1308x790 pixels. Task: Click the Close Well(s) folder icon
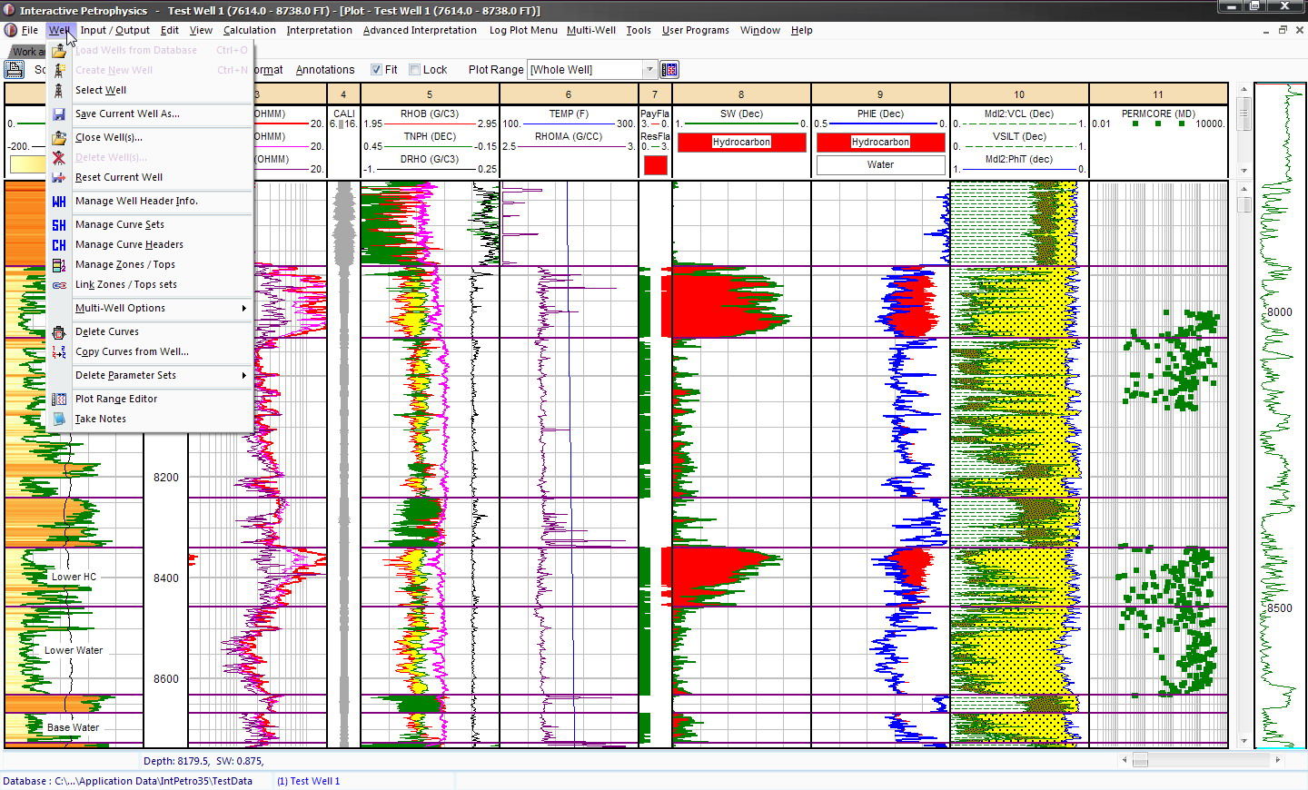(59, 137)
